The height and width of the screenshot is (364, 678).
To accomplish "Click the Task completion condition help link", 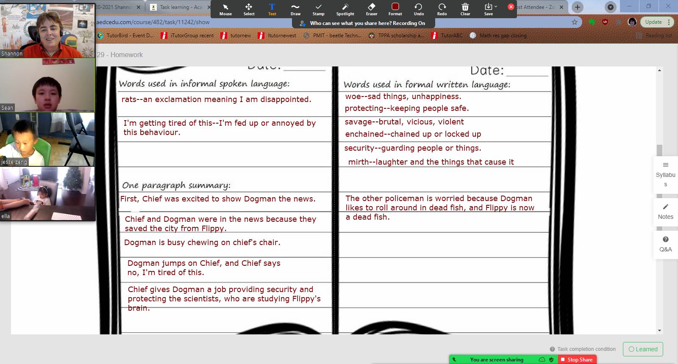I will [583, 349].
